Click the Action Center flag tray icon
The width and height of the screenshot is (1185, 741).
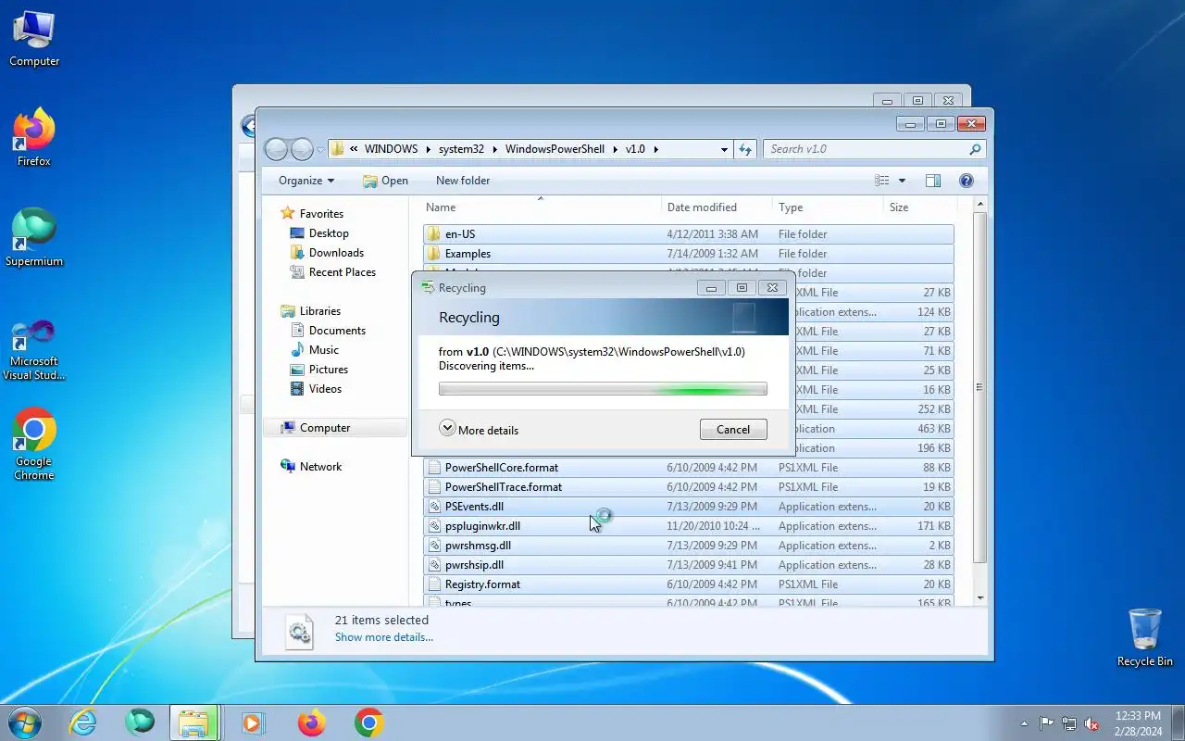(x=1047, y=723)
